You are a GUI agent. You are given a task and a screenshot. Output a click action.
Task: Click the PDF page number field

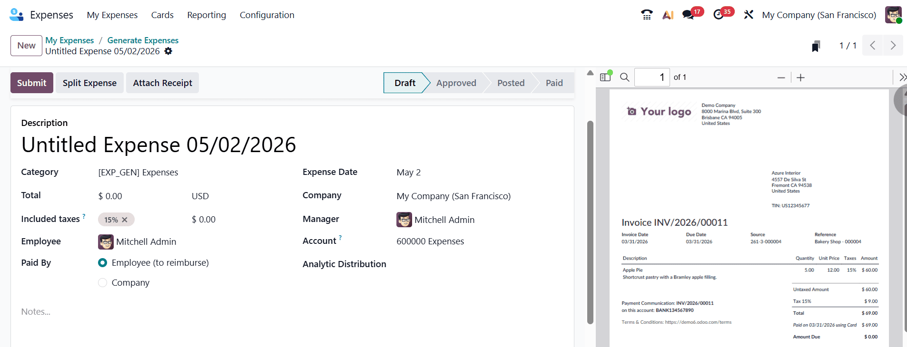(652, 77)
